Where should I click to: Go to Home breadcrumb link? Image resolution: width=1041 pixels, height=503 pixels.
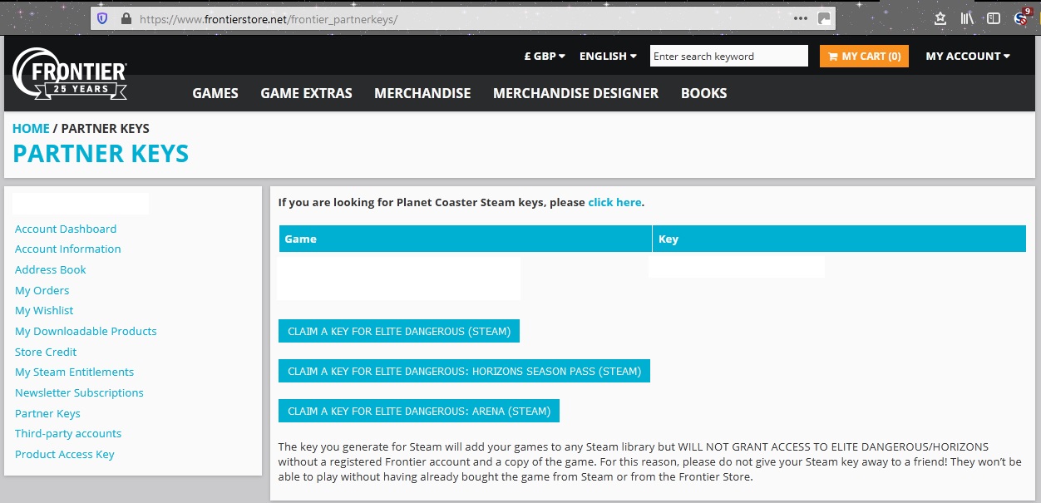point(31,129)
